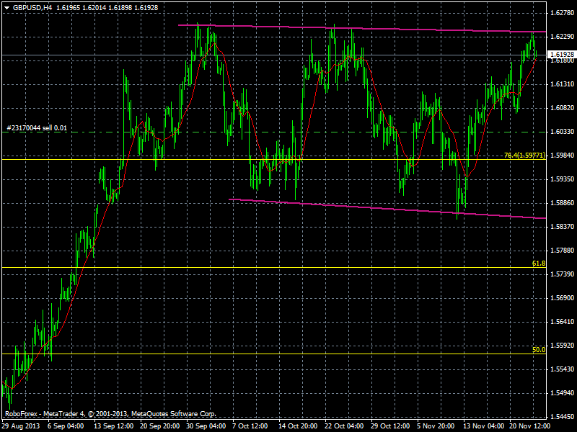Click the 6 Sep 04:00 time label
577x432 pixels.
pos(66,426)
